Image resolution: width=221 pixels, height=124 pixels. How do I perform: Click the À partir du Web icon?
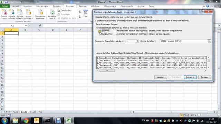(x=12, y=14)
